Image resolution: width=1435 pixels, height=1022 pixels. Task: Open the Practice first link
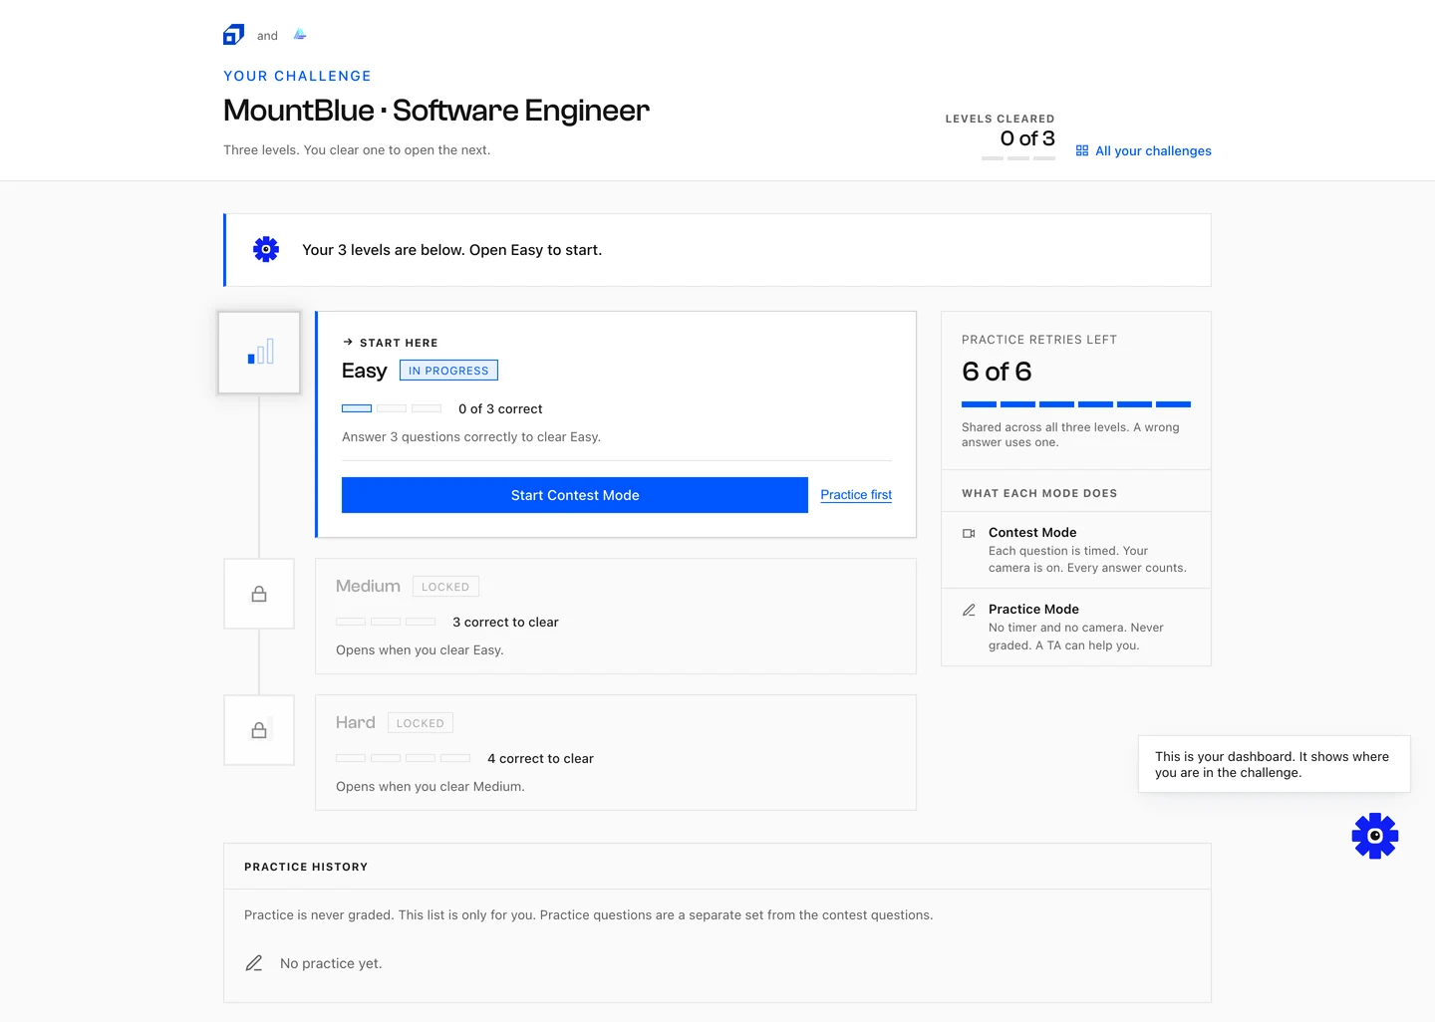coord(856,495)
